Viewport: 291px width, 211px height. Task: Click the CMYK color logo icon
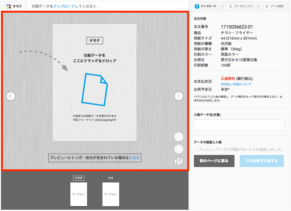(x=9, y=6)
